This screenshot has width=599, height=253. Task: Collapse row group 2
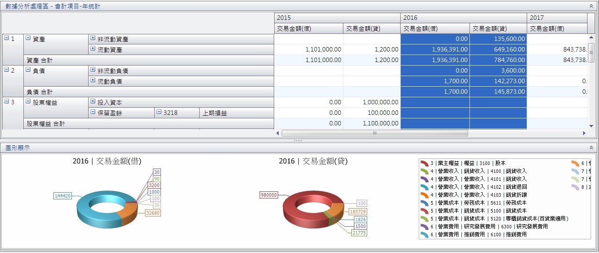[7, 70]
